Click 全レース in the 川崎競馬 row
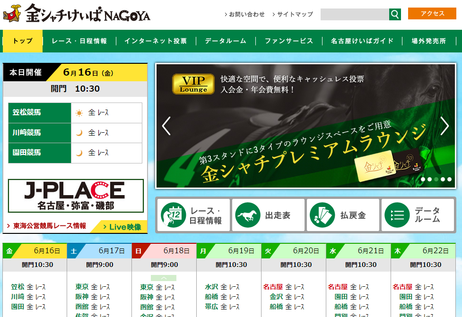The image size is (462, 317). coord(98,133)
